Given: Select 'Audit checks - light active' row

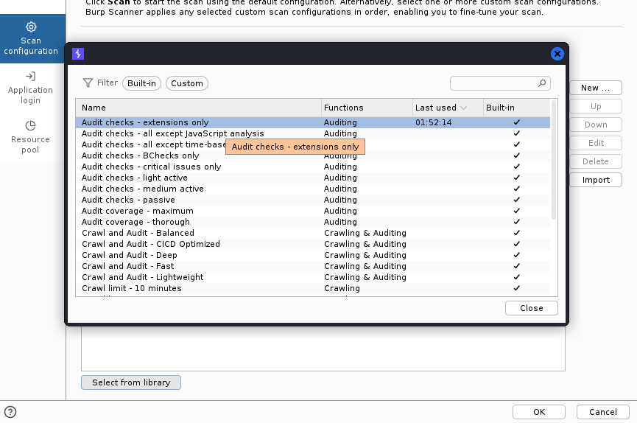Looking at the screenshot, I should [x=313, y=178].
